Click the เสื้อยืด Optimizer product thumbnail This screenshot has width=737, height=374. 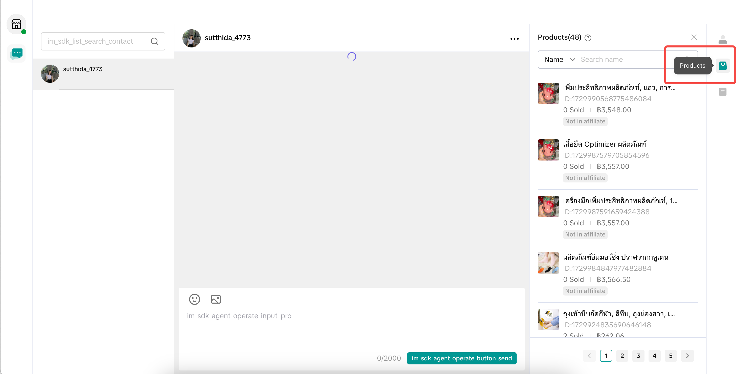(x=548, y=150)
